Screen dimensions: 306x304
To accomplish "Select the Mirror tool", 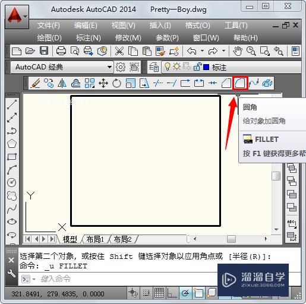I will pos(62,83).
